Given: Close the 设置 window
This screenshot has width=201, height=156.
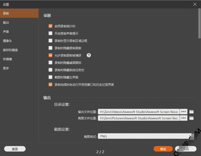Looking at the screenshot, I should pos(195,4).
